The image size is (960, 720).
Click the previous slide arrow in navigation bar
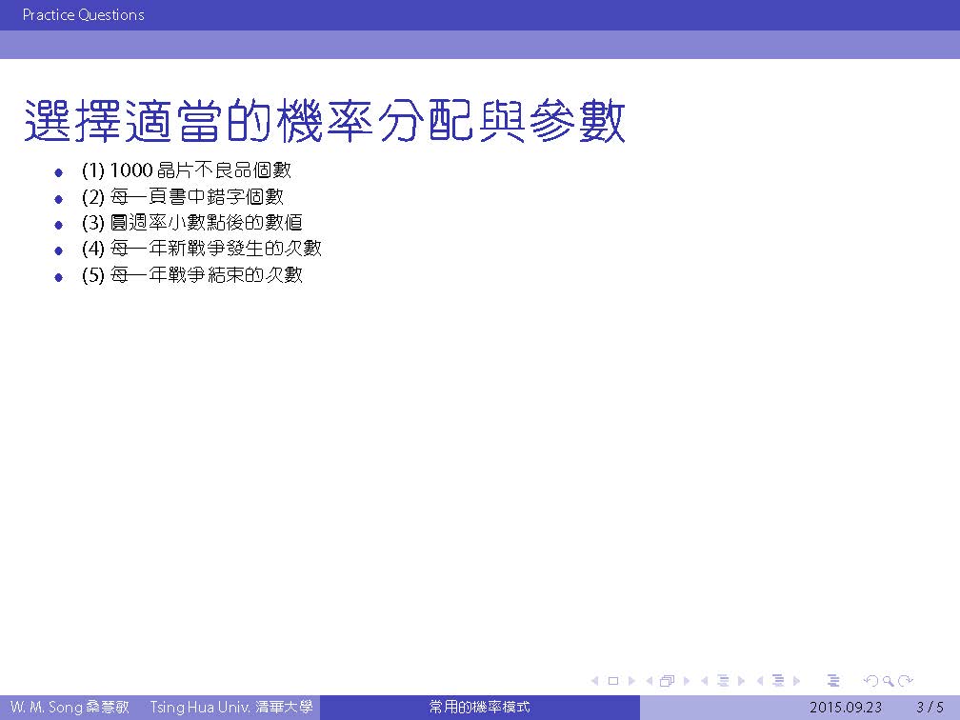[x=595, y=681]
